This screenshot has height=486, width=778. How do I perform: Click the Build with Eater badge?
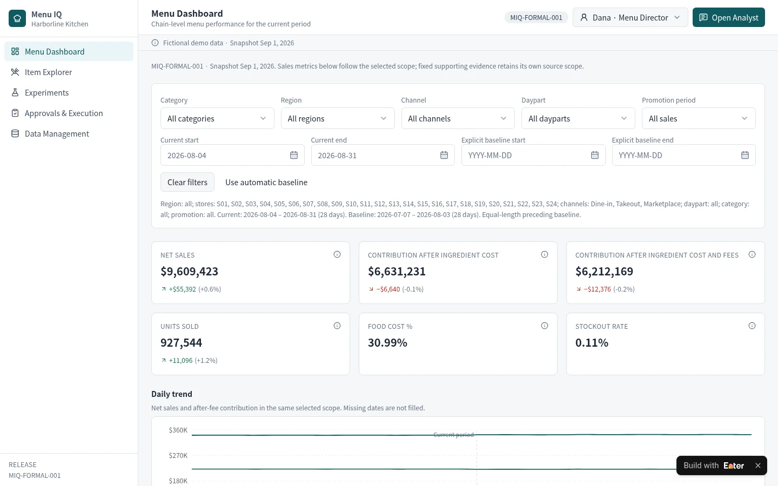(714, 465)
